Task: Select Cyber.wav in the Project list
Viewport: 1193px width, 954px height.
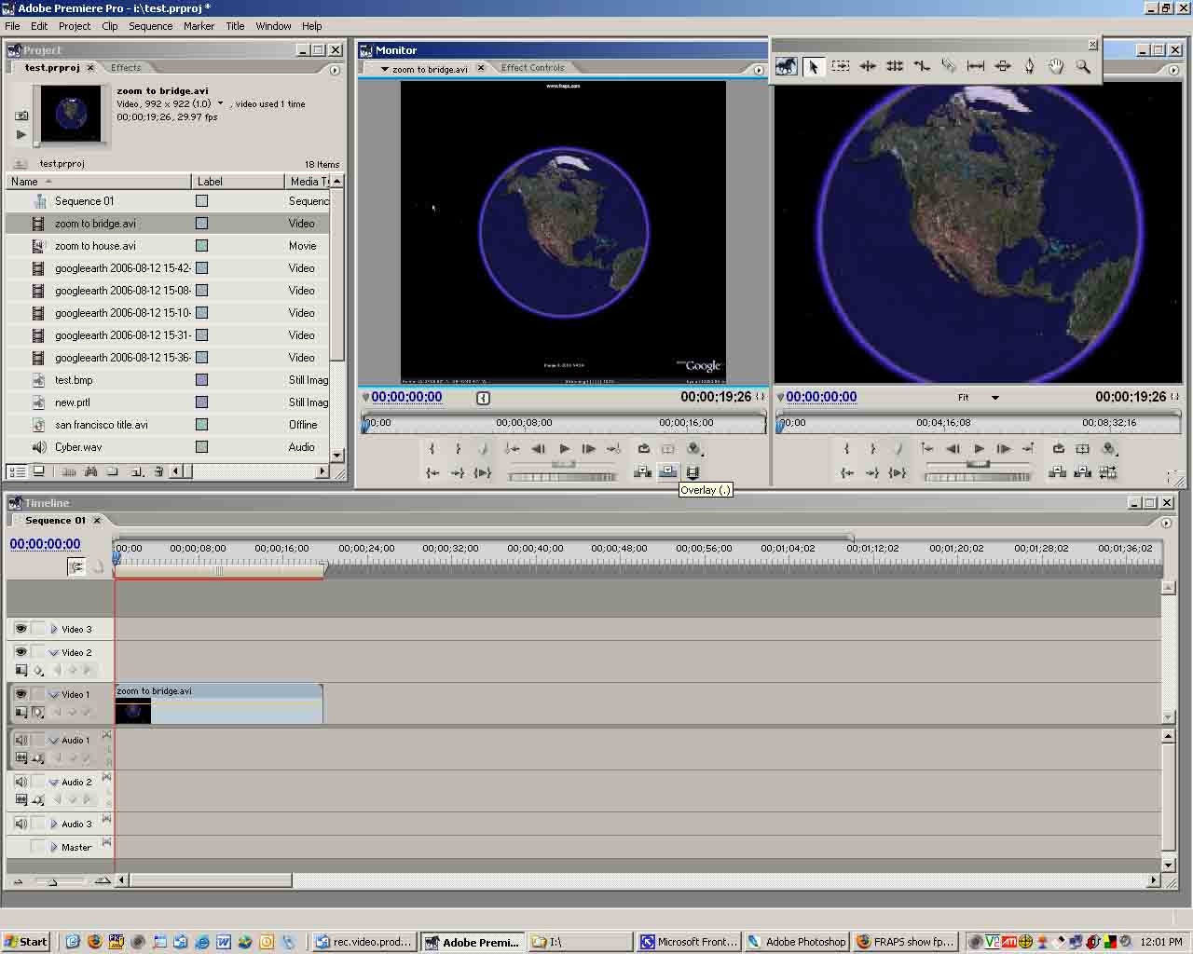Action: 78,447
